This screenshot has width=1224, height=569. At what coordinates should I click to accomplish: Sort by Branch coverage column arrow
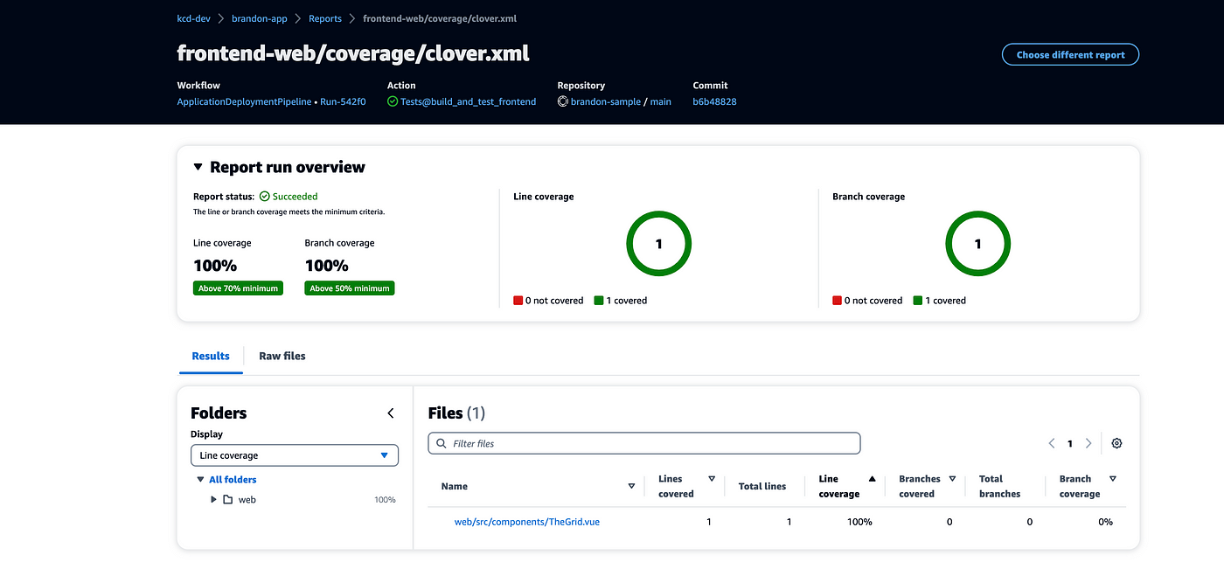[x=1112, y=479]
